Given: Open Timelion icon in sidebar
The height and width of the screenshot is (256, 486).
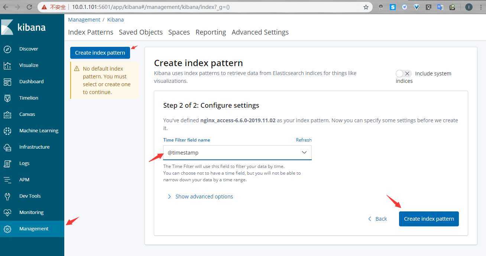Looking at the screenshot, I should coord(7,98).
